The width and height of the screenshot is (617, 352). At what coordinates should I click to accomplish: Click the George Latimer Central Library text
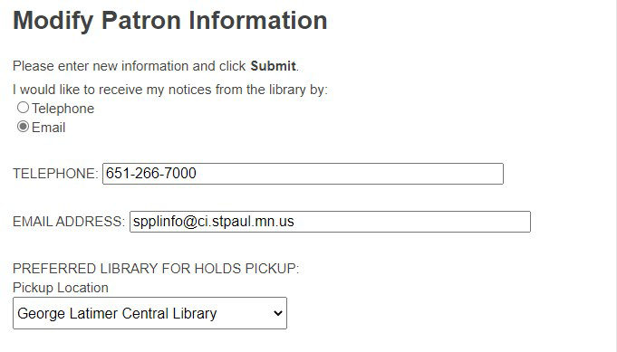click(x=117, y=313)
